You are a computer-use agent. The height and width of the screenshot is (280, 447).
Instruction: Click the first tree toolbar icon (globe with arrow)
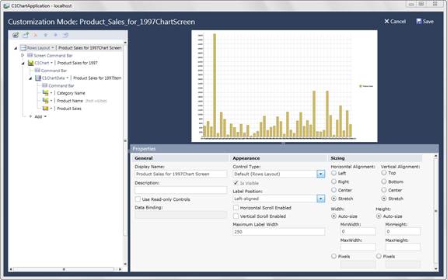click(x=16, y=35)
